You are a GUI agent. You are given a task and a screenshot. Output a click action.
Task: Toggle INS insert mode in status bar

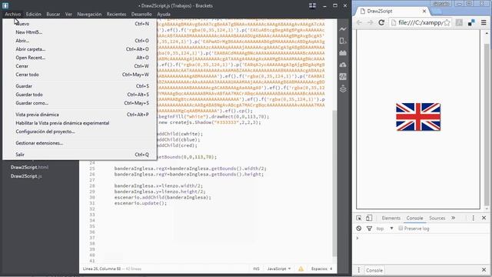pos(256,269)
